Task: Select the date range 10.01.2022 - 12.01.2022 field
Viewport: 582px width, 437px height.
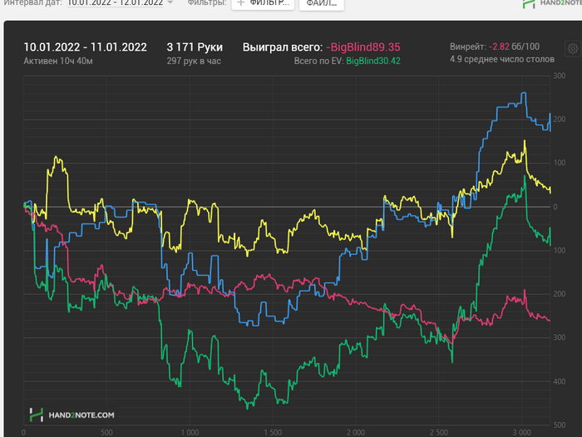Action: point(115,3)
